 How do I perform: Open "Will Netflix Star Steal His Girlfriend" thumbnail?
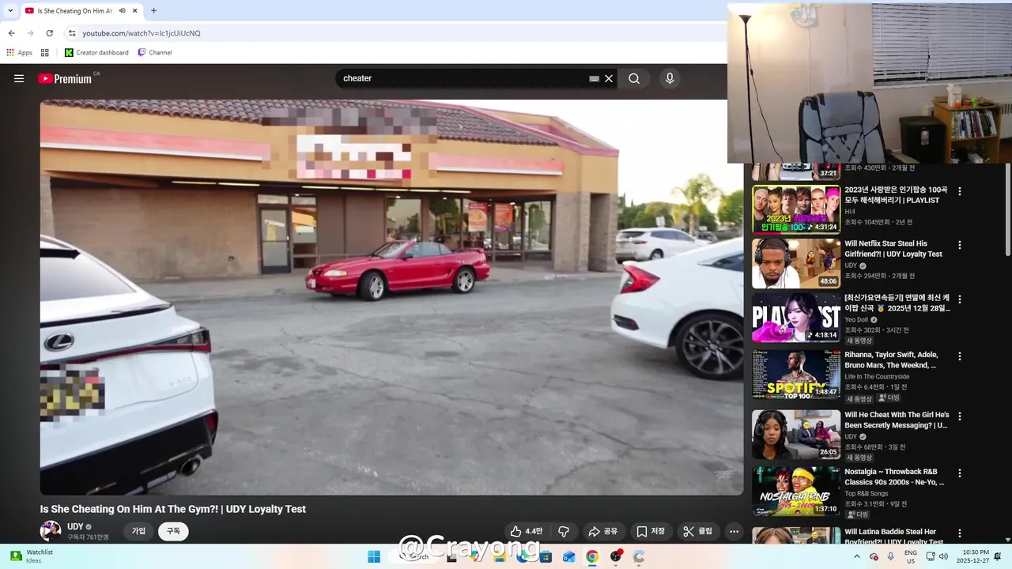[796, 263]
